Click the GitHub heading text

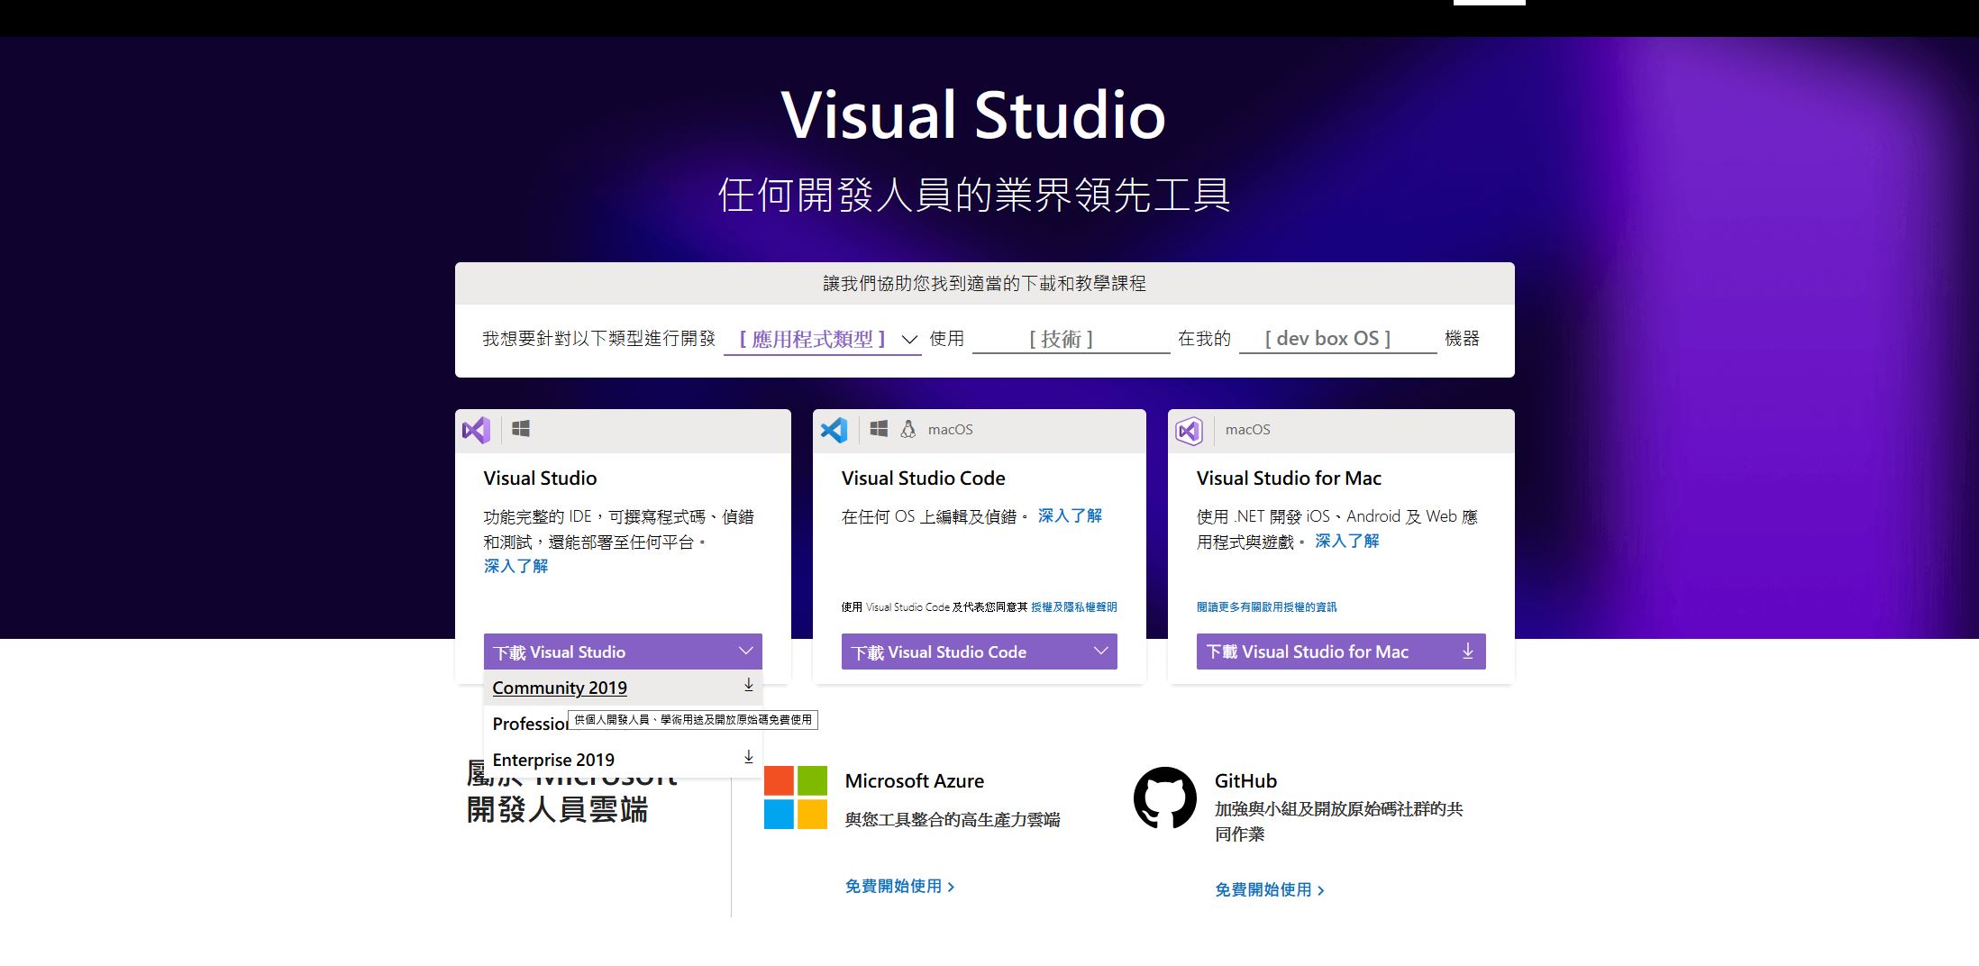pos(1245,781)
